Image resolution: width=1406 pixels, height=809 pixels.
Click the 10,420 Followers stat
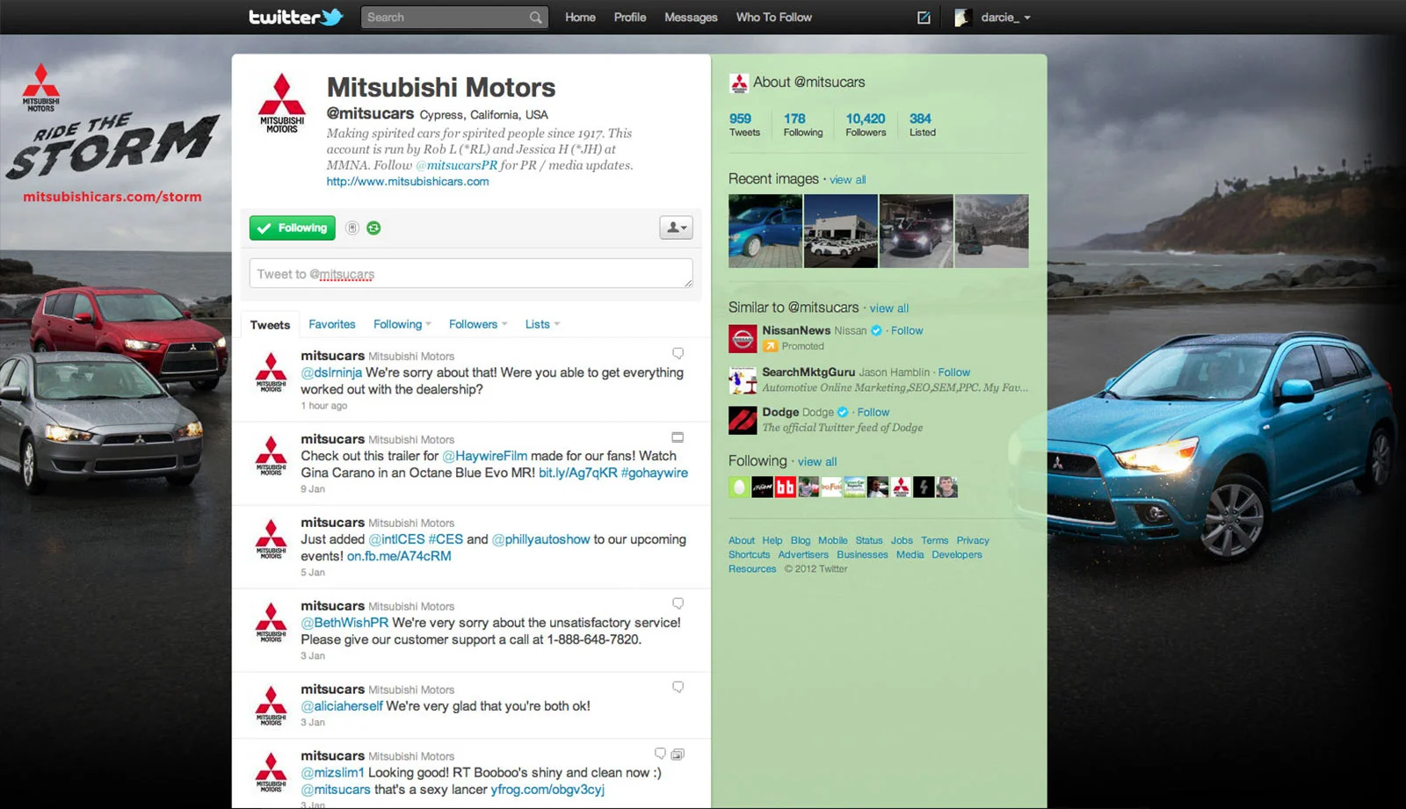coord(866,125)
